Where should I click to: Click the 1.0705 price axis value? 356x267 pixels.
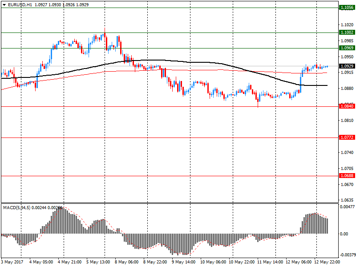point(347,169)
